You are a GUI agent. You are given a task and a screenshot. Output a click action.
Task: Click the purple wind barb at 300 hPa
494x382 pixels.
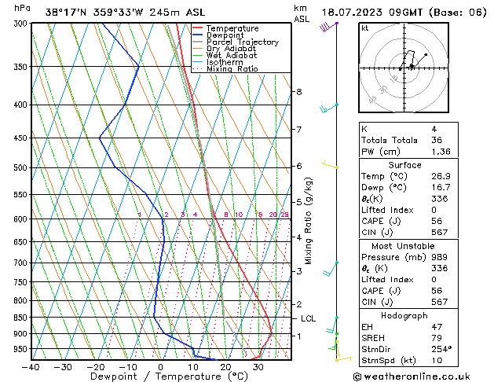coord(328,27)
